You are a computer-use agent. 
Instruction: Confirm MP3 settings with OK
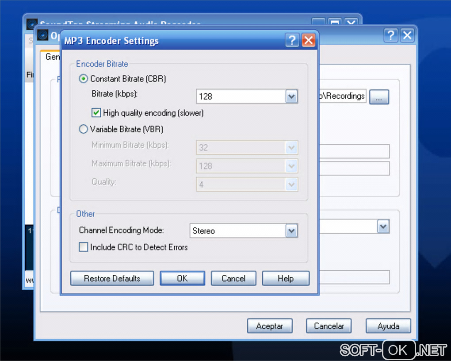(x=182, y=278)
